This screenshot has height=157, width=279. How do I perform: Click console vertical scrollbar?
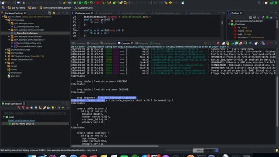[x=277, y=102]
